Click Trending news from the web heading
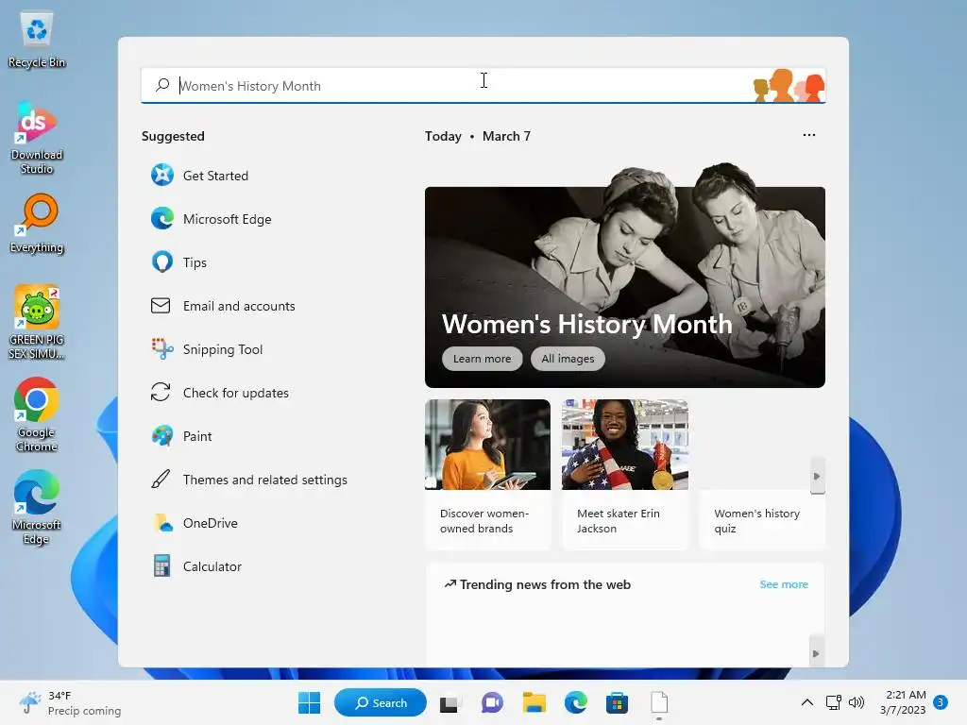 tap(537, 584)
